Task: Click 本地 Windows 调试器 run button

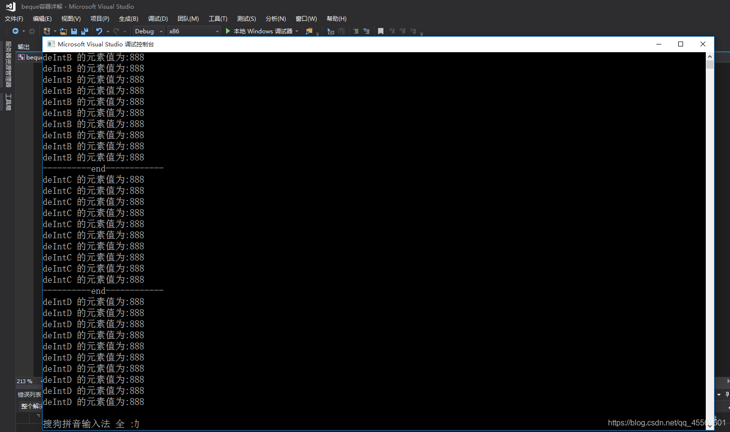Action: [263, 31]
